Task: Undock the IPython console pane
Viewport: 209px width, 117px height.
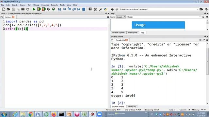Action: [x=205, y=36]
